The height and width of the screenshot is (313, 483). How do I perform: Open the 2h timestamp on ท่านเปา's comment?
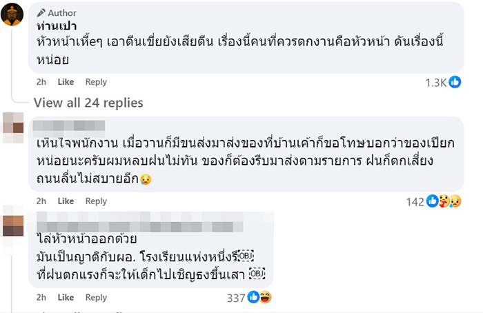coord(41,82)
